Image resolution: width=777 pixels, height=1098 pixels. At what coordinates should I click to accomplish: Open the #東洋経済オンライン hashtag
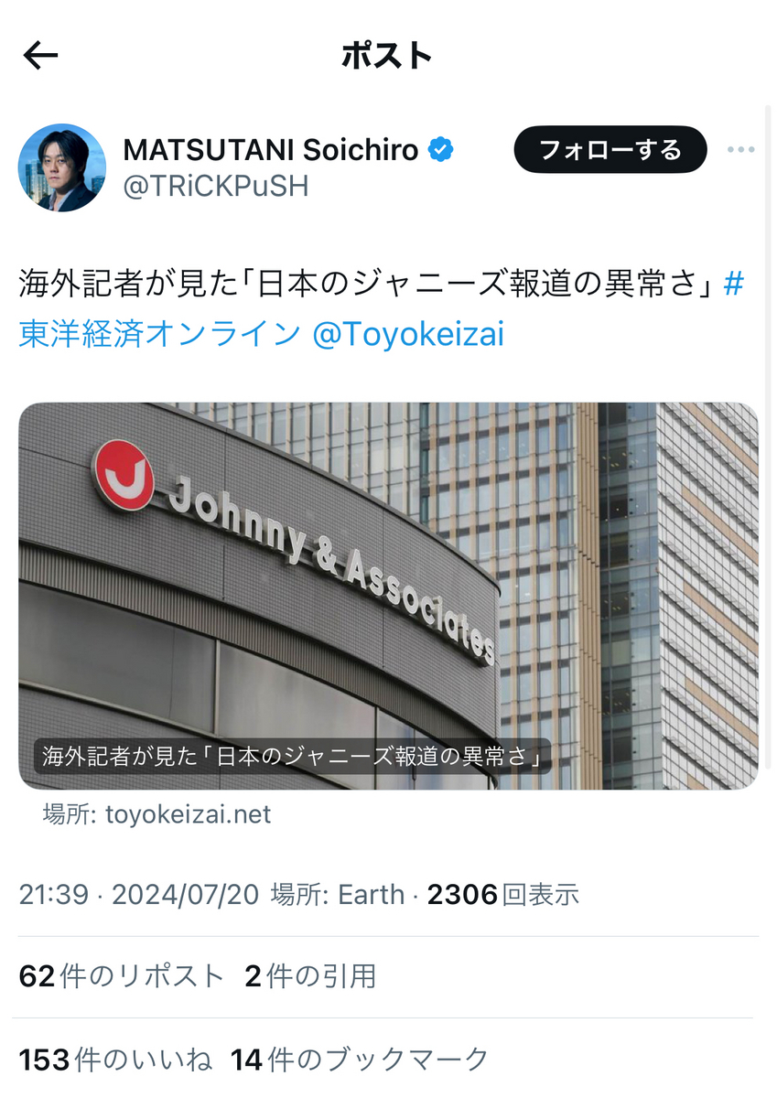[x=381, y=309]
